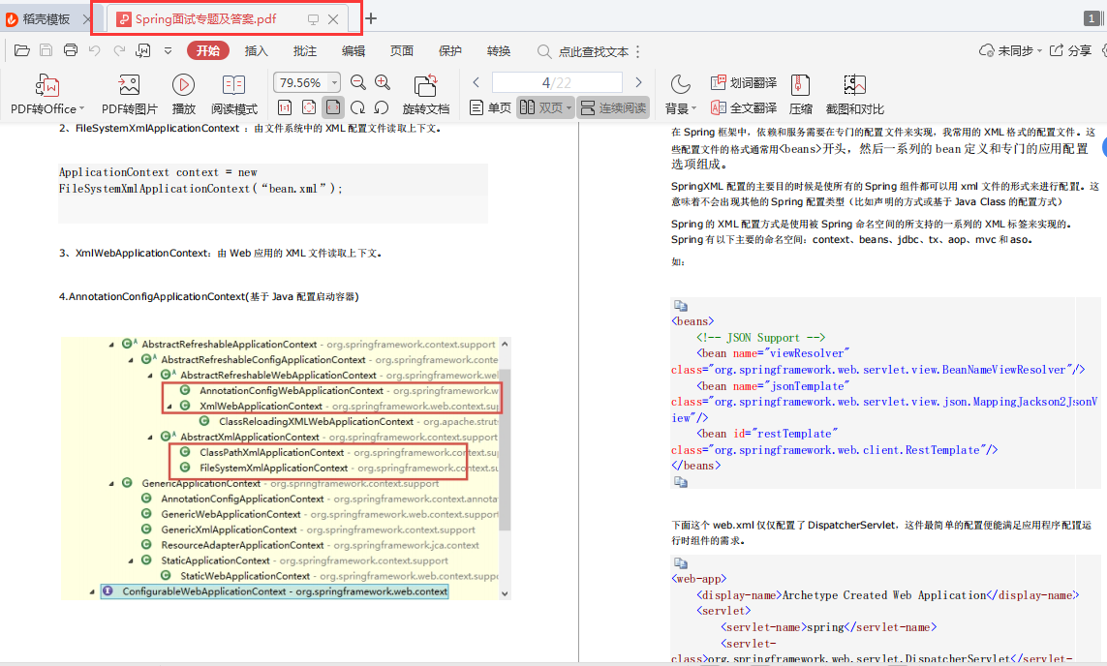The width and height of the screenshot is (1107, 666).
Task: Expand quick access toolbar customization arrow
Action: tap(168, 50)
